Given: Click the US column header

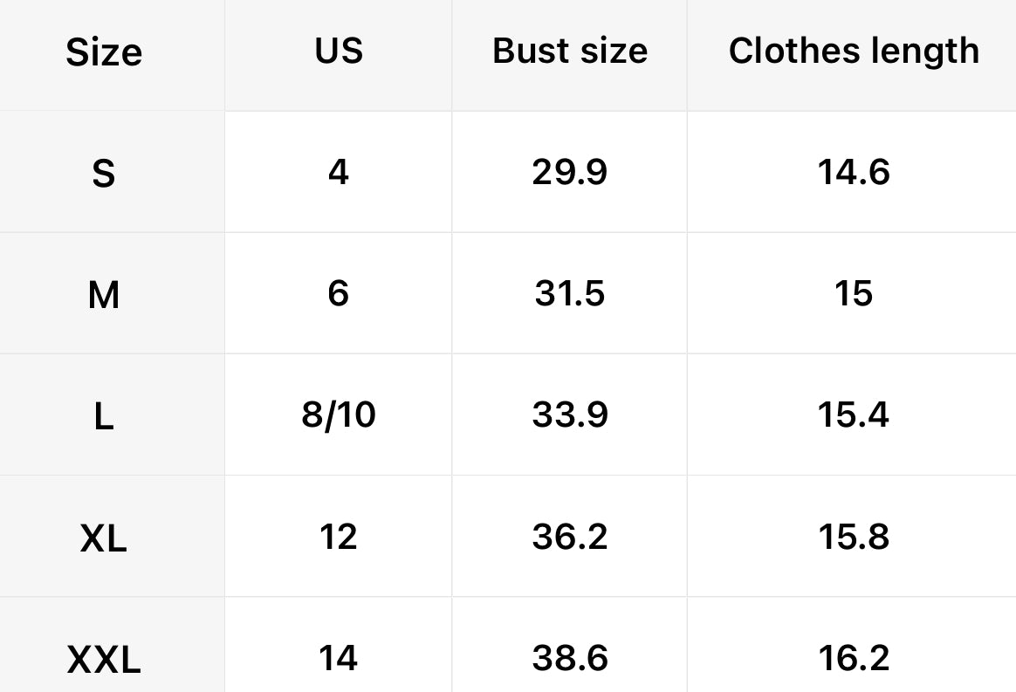Looking at the screenshot, I should click(x=339, y=51).
